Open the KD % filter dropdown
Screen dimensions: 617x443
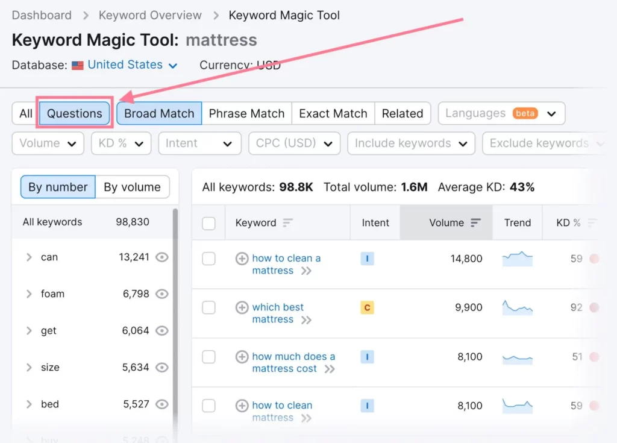tap(121, 143)
